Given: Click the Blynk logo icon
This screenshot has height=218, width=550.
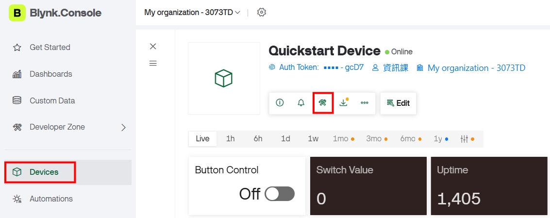Looking at the screenshot, I should click(17, 13).
